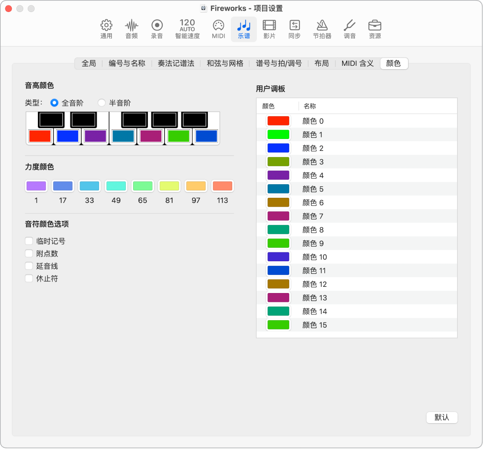
Task: Click velocity color swatch for 65
Action: pyautogui.click(x=143, y=186)
